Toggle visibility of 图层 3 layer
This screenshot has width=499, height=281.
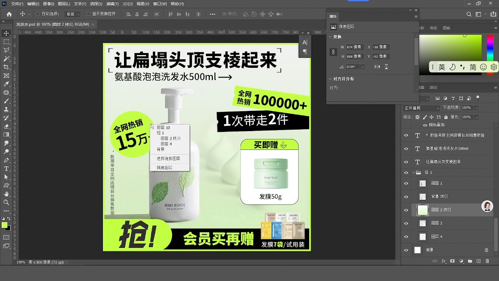[406, 223]
